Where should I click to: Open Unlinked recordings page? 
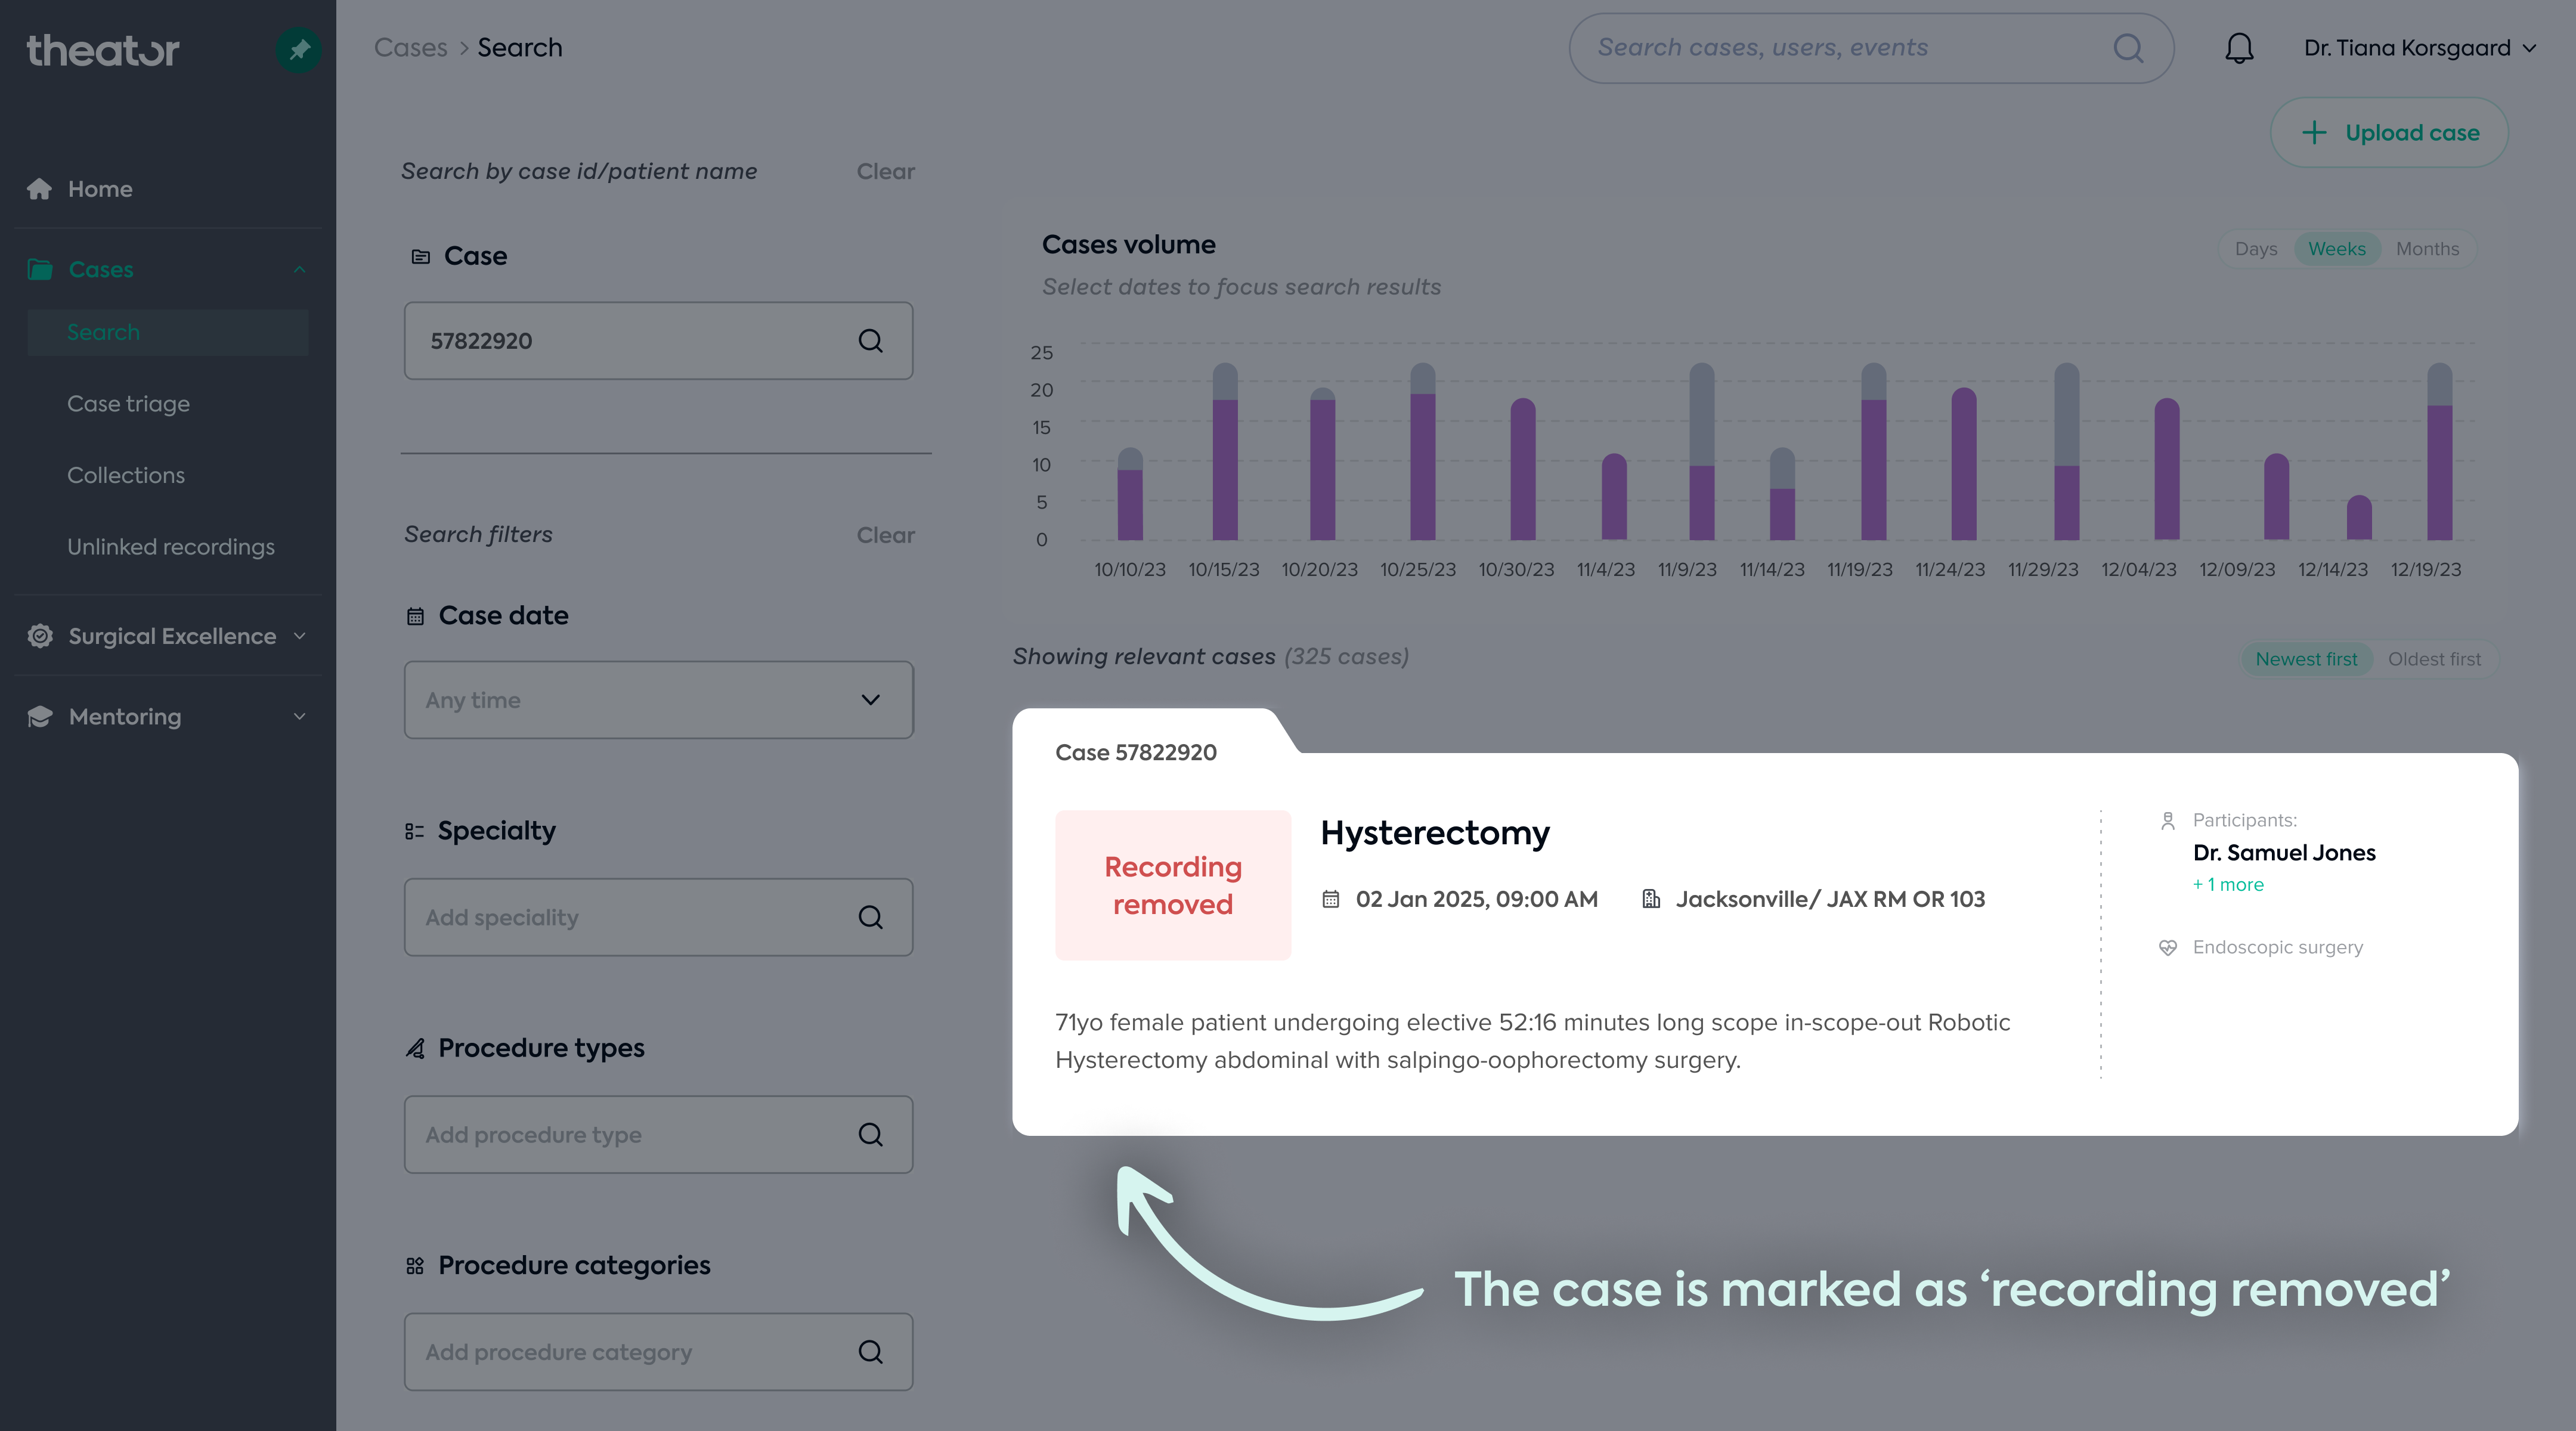[171, 547]
